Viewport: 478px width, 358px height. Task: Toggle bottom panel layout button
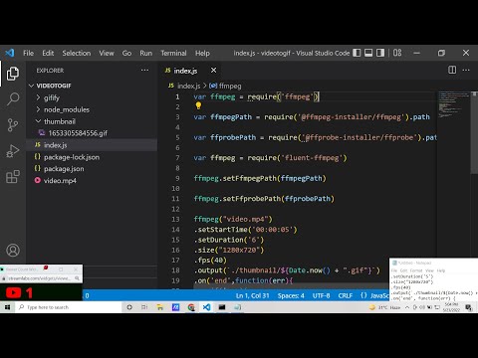[368, 53]
